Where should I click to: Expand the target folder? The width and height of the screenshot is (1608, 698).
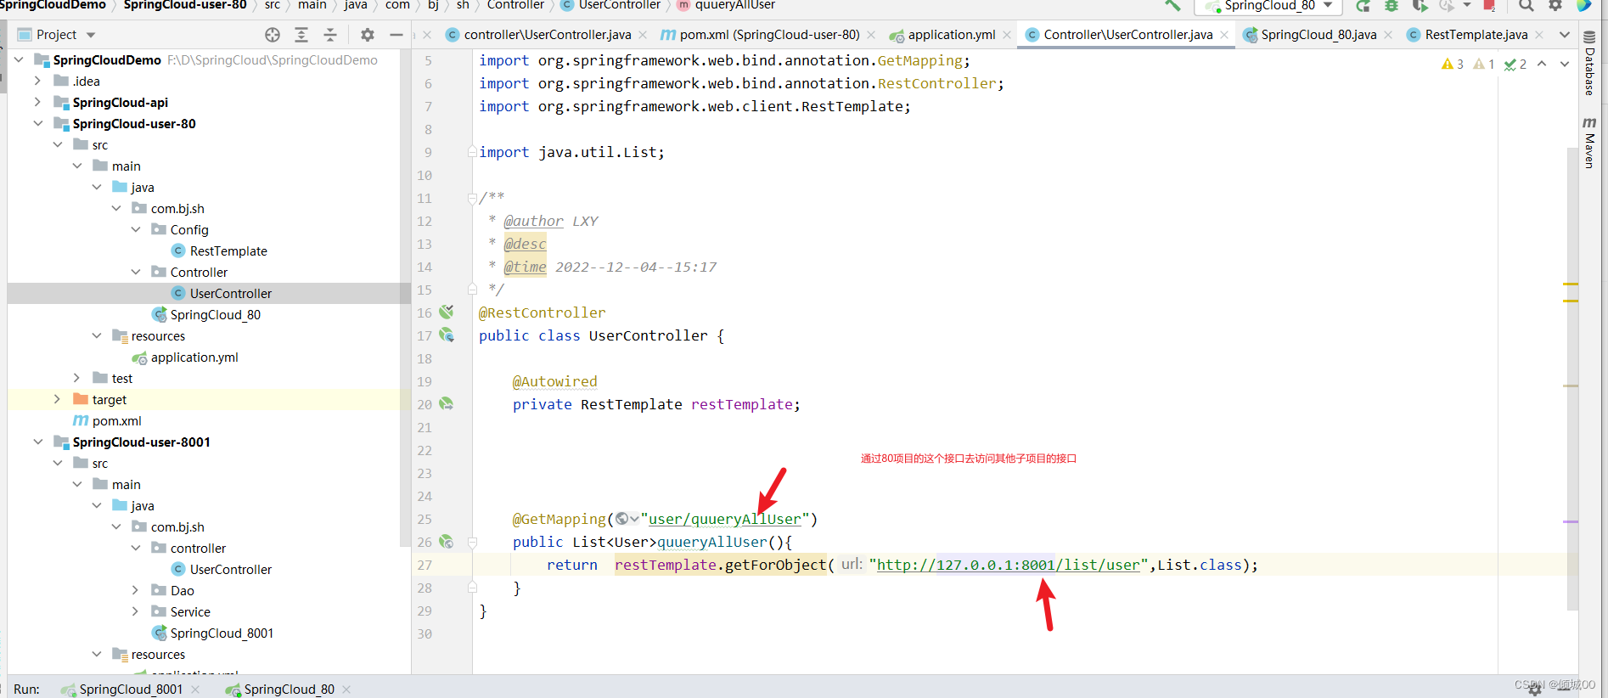(57, 399)
